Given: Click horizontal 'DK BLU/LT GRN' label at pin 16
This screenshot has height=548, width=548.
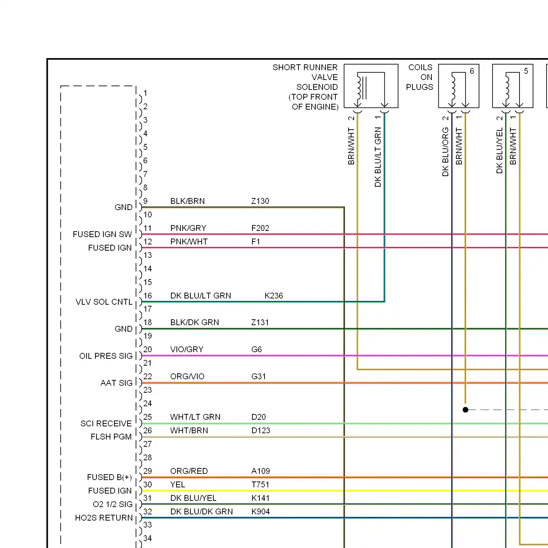Looking at the screenshot, I should [x=201, y=296].
